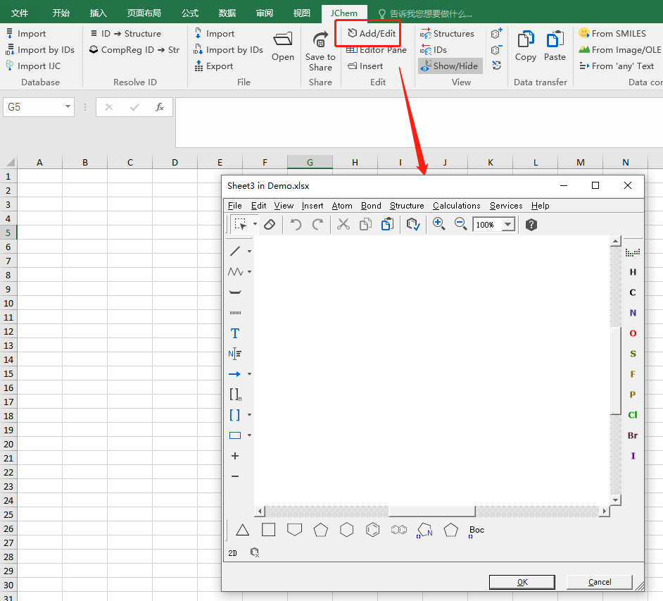The image size is (663, 601).
Task: Select the single bond drawing tool
Action: (235, 252)
